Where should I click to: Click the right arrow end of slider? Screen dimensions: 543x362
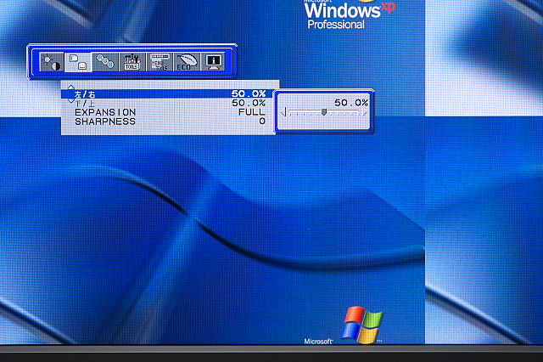pyautogui.click(x=365, y=111)
